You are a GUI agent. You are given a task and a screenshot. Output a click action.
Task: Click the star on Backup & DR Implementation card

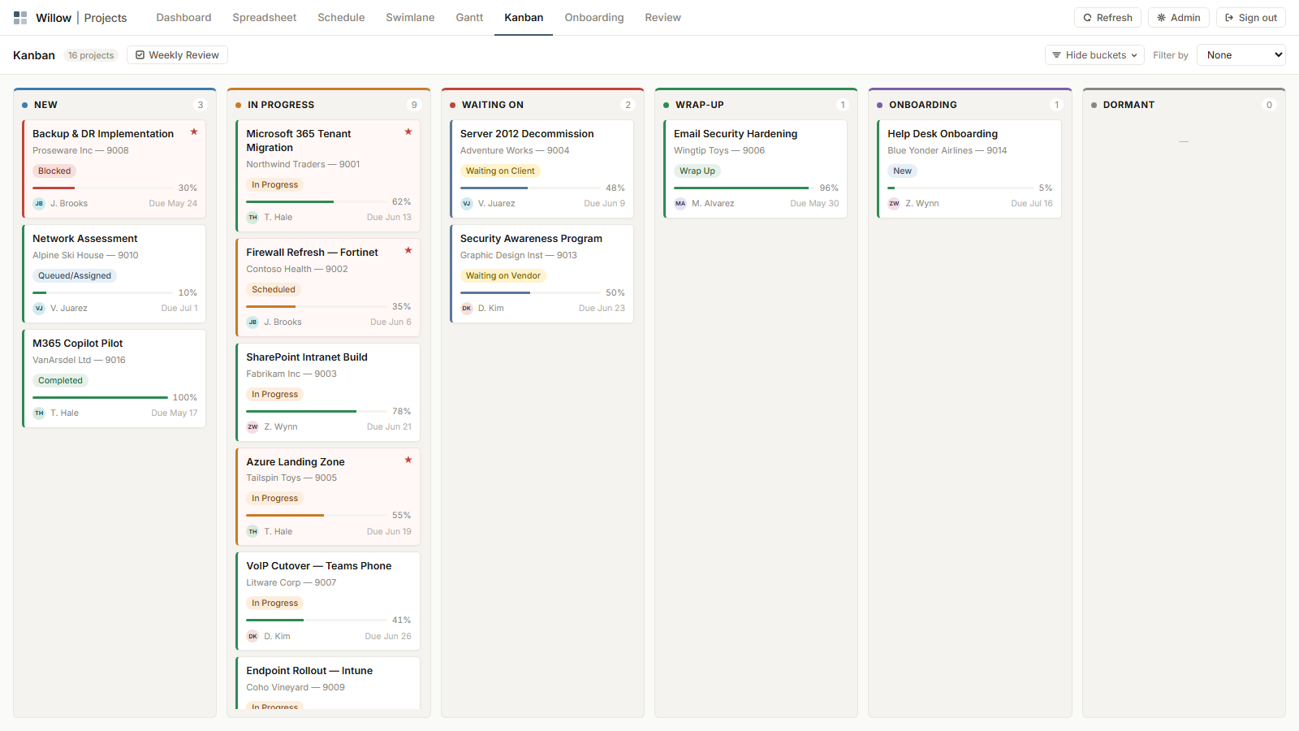coord(194,132)
